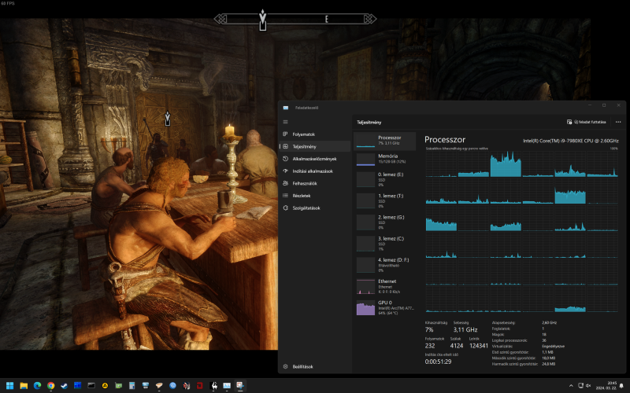Launch Microsoft Edge from the taskbar
The image size is (630, 393).
pyautogui.click(x=37, y=386)
